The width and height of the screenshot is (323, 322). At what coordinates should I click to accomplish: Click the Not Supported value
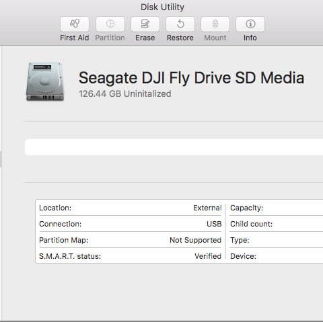195,240
